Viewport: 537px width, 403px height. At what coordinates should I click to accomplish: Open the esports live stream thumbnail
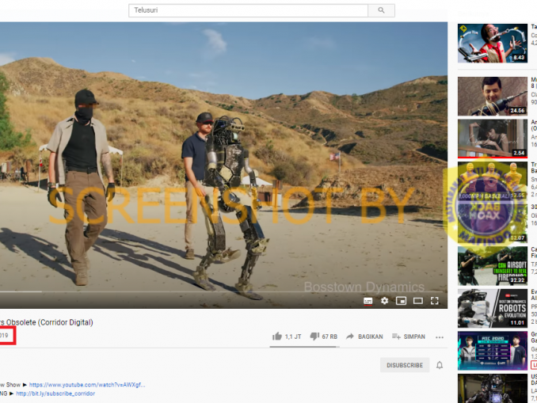tap(493, 351)
